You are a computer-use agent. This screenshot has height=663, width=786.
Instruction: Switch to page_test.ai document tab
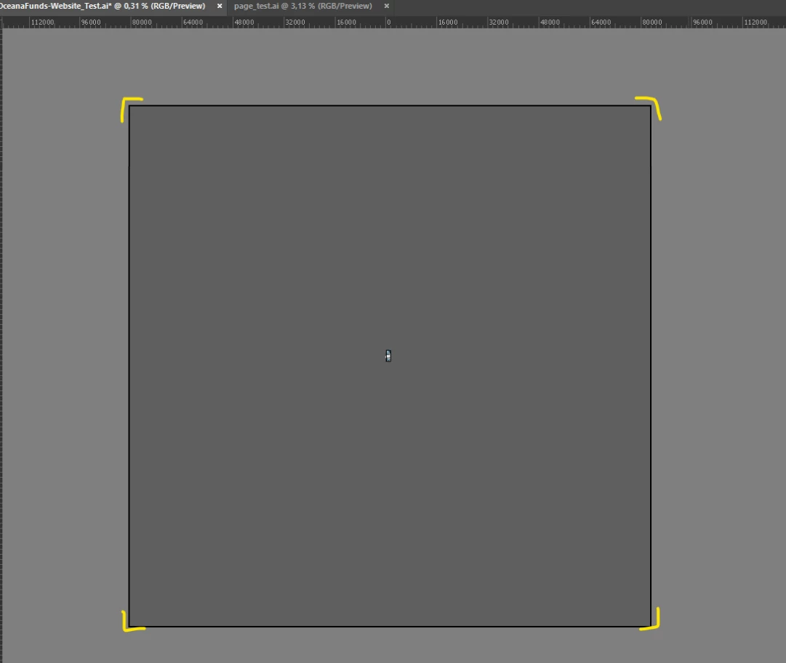coord(302,6)
